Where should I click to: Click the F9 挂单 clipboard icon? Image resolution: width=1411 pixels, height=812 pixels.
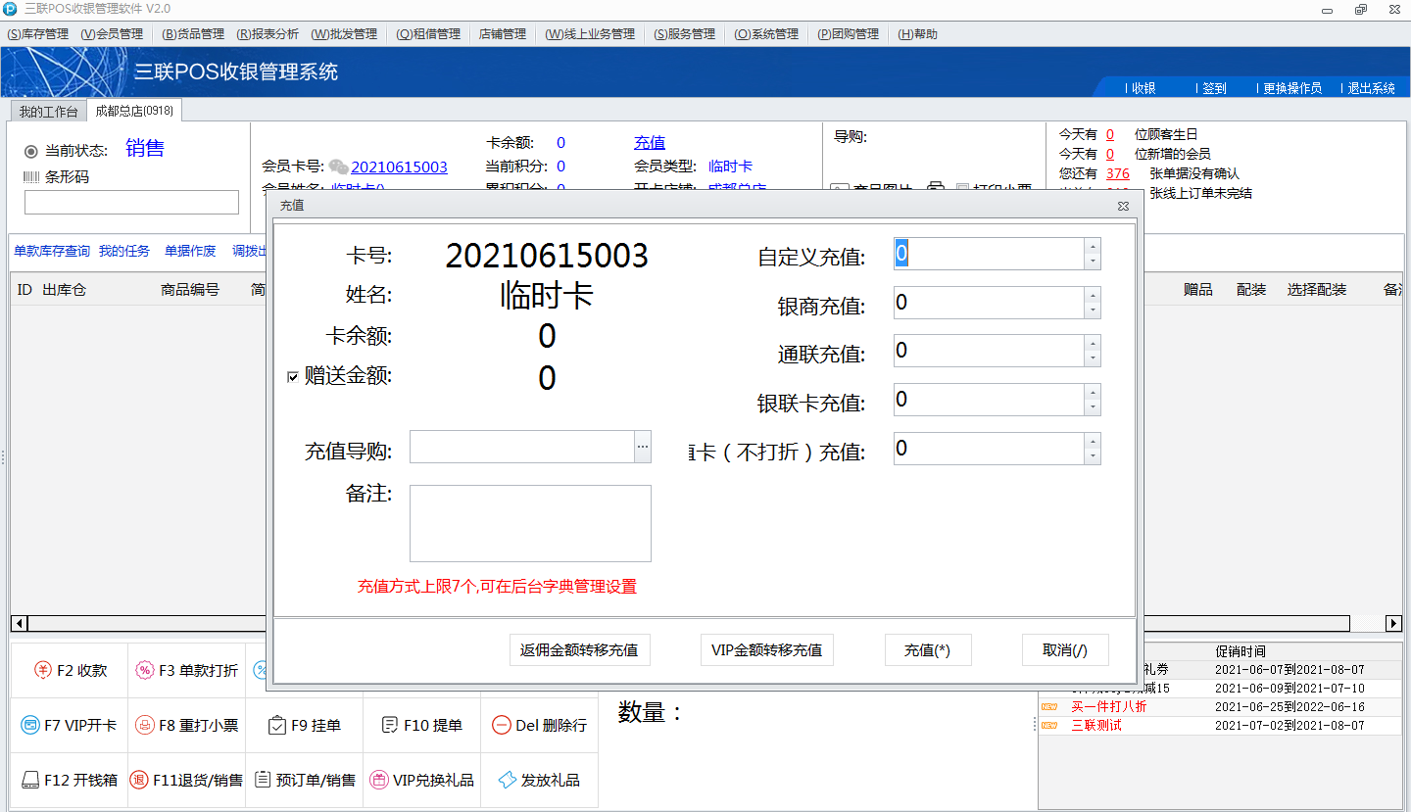tap(276, 726)
